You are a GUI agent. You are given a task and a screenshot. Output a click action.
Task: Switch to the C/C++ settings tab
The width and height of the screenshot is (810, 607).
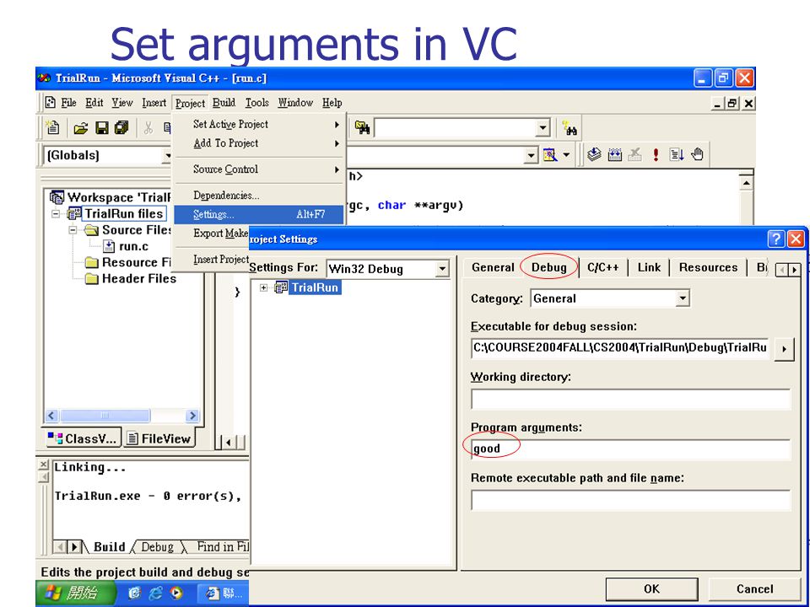tap(602, 267)
